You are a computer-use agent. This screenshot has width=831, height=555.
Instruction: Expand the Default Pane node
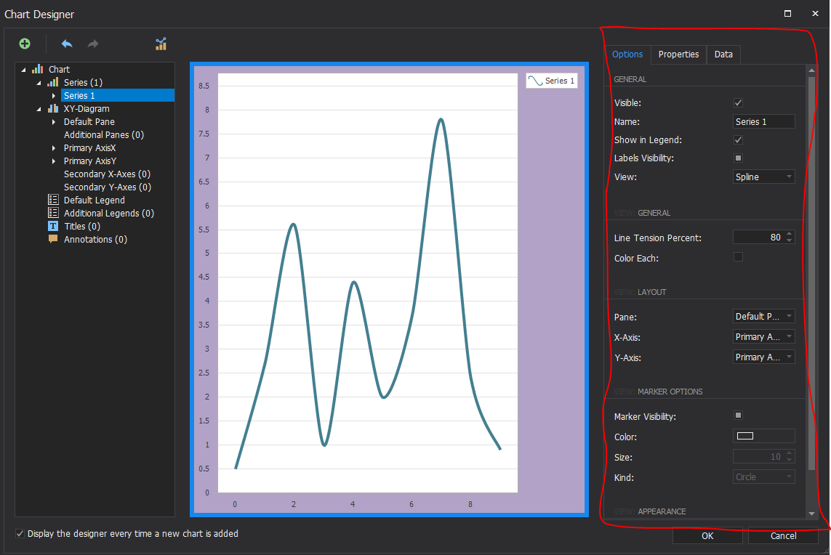pos(54,122)
